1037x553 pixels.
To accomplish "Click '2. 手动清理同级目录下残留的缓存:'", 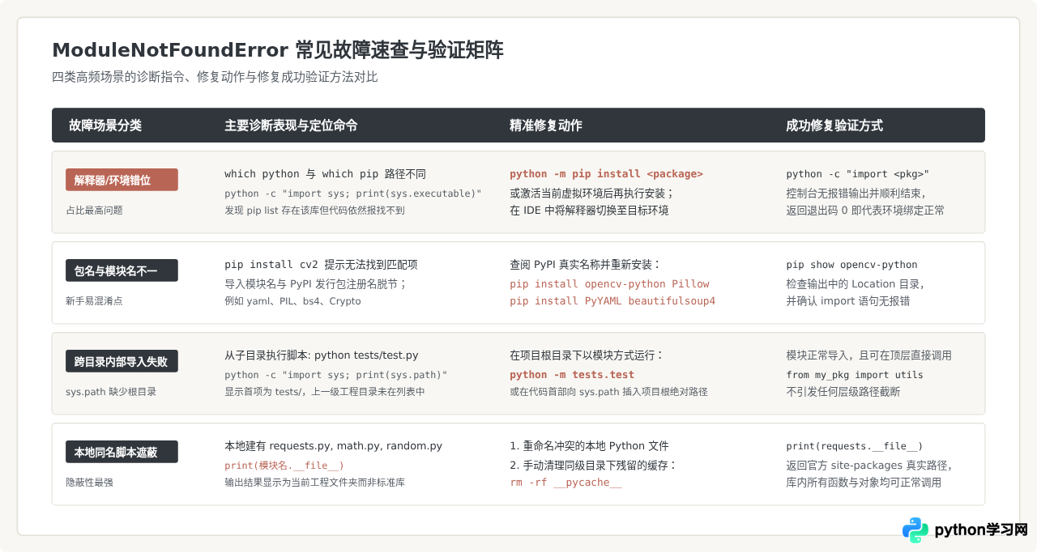I will [593, 465].
